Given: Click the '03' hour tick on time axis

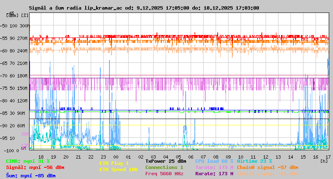Looking at the screenshot, I should tap(153, 157).
